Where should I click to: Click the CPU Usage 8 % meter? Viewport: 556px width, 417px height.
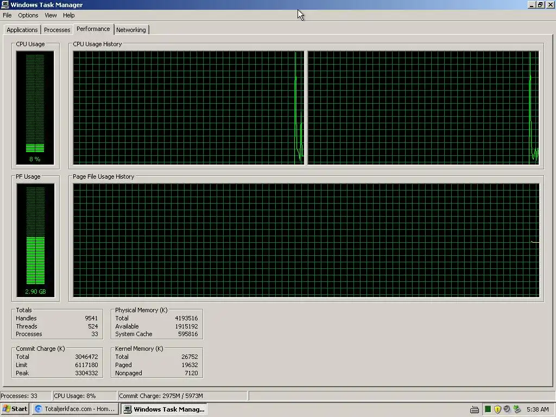click(35, 108)
